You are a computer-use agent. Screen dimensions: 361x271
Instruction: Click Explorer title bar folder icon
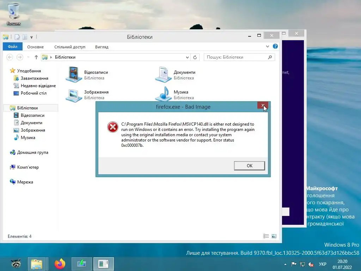click(6, 37)
